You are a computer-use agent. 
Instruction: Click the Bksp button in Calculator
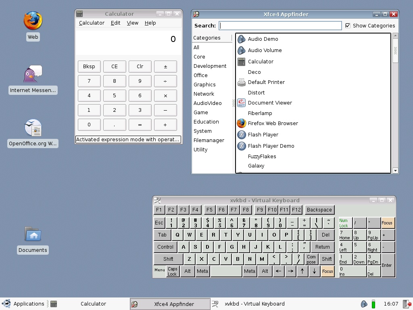tap(89, 67)
